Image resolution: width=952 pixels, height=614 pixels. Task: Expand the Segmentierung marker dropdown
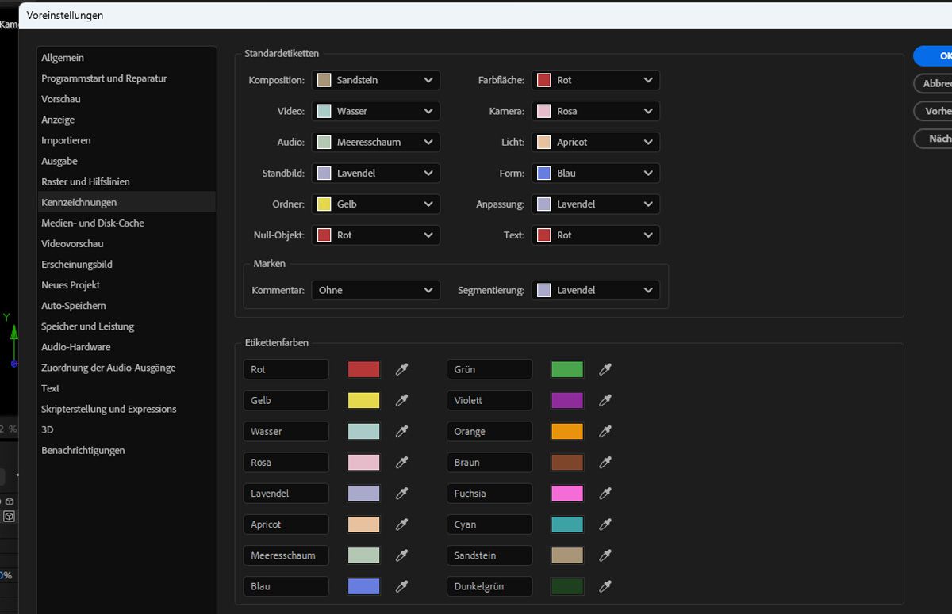[596, 290]
